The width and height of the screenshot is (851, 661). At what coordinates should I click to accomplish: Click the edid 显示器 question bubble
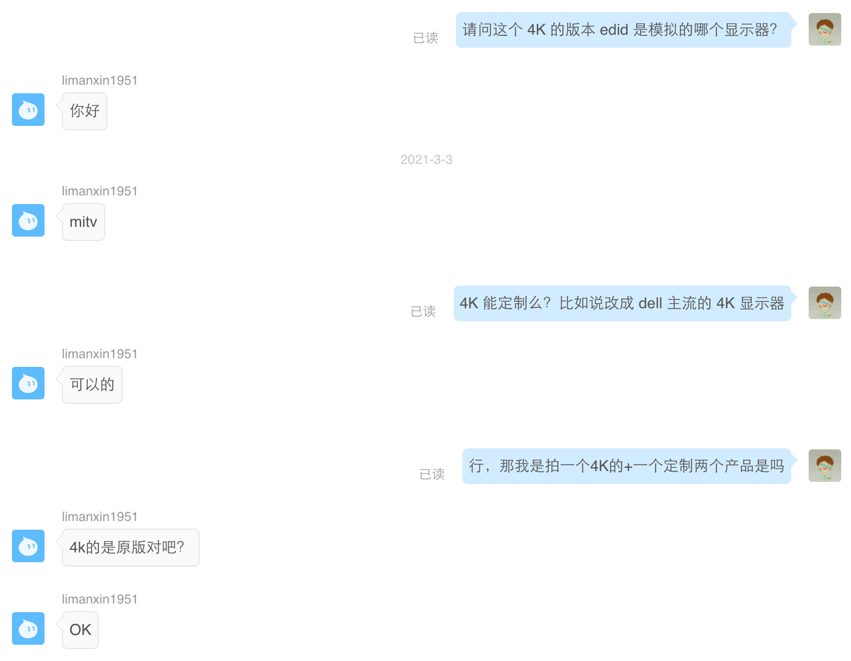624,30
